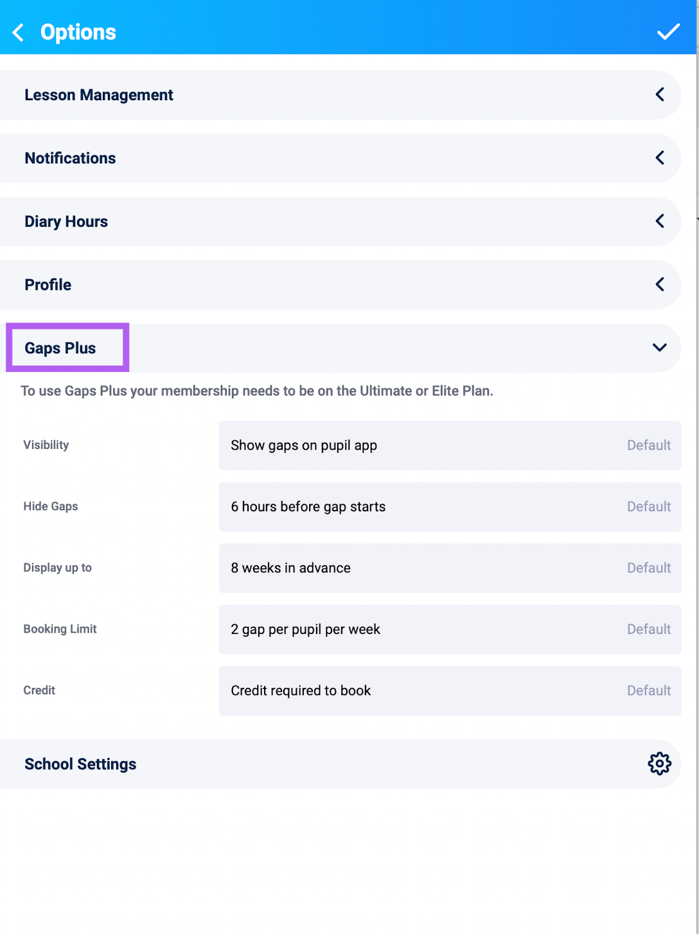Open the Booking Limit dropdown
Viewport: 699px width, 934px height.
[x=450, y=630]
